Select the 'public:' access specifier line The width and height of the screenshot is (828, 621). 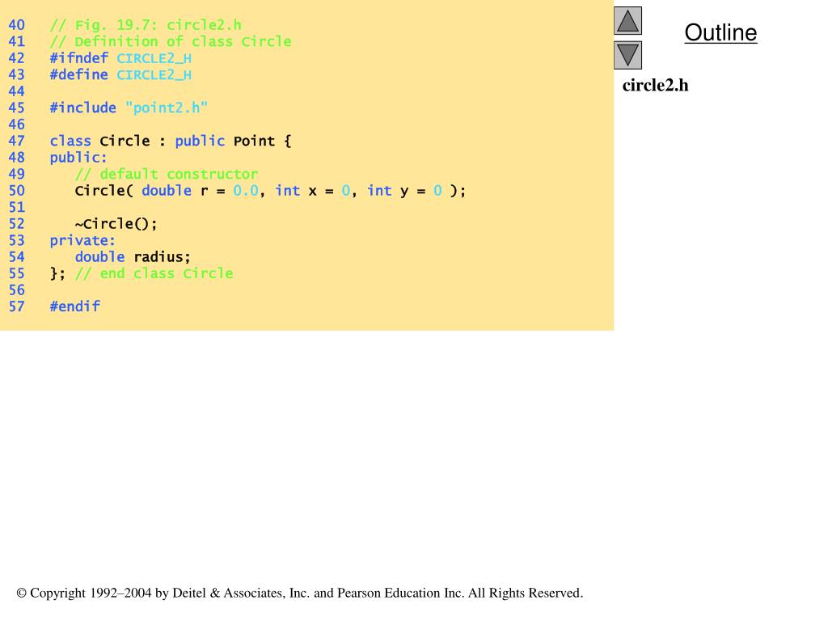(78, 158)
